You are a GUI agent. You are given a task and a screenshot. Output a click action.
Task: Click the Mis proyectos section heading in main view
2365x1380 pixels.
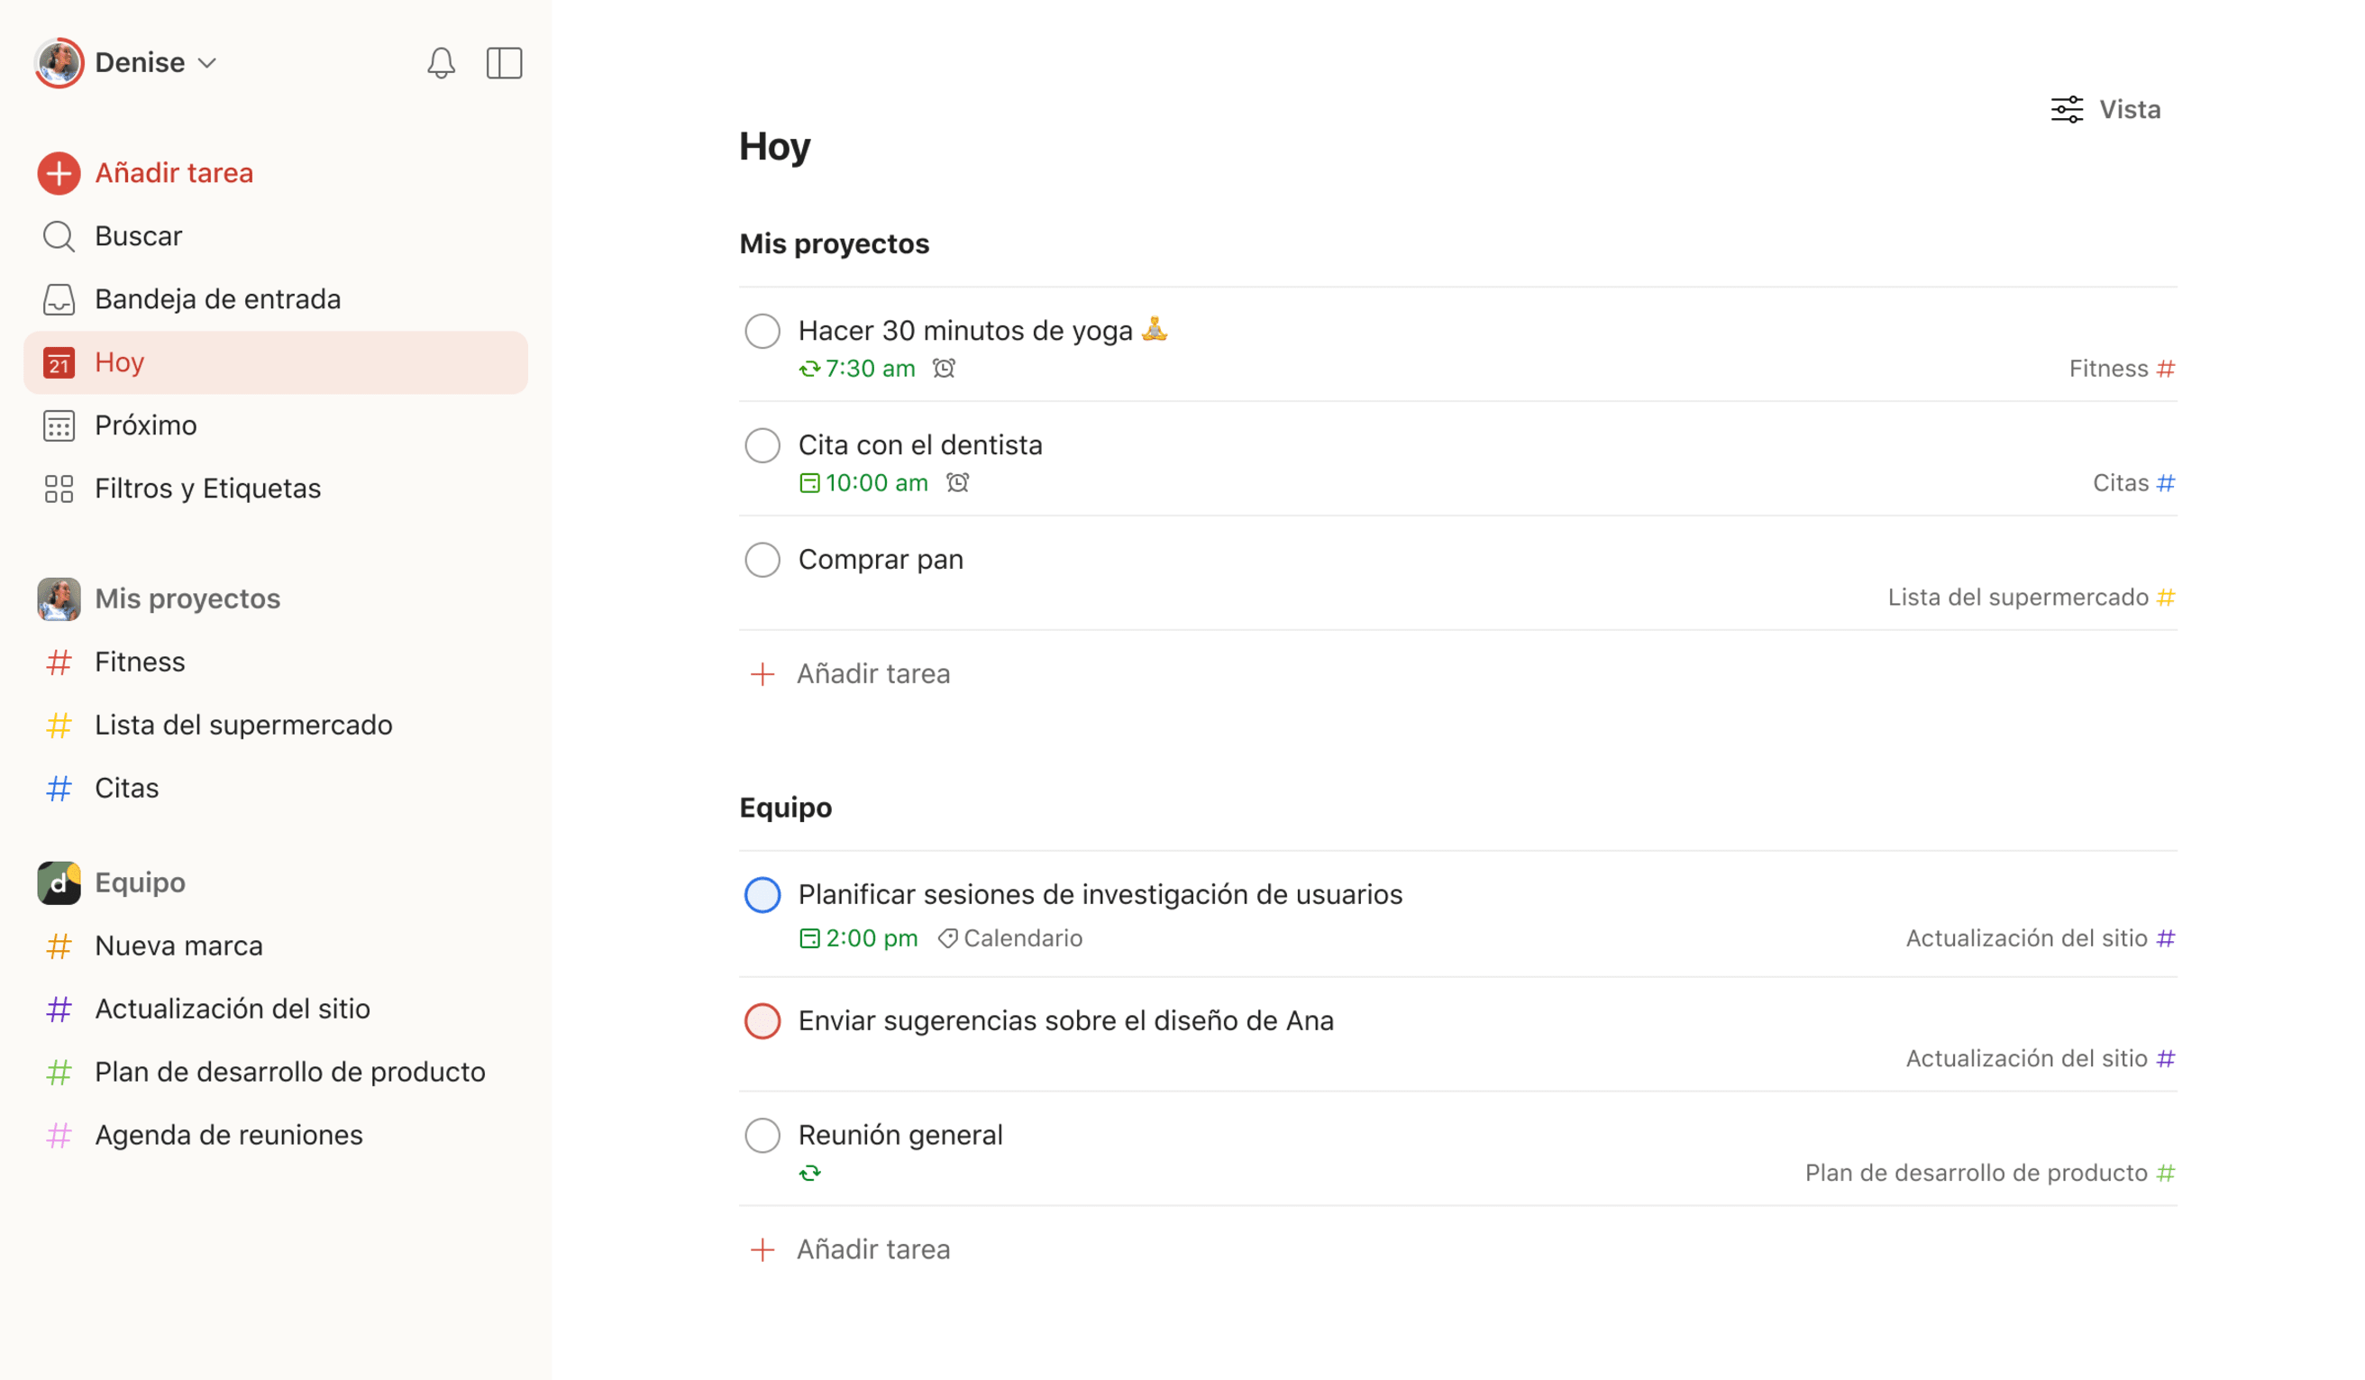point(834,244)
